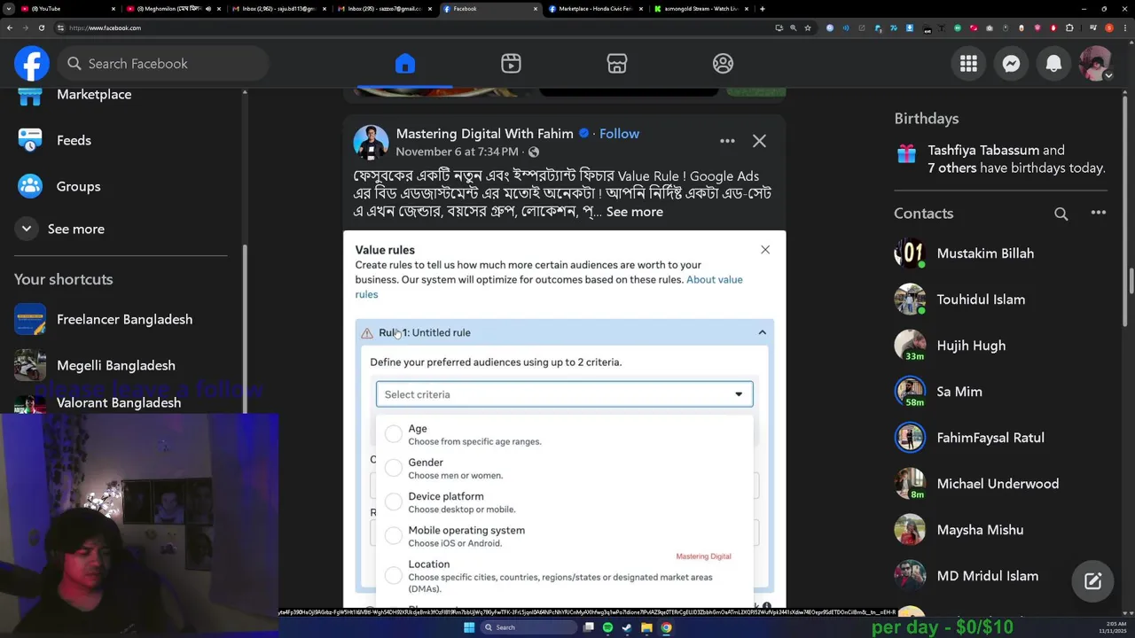This screenshot has width=1135, height=638.
Task: Open Groups in the left sidebar
Action: click(78, 186)
